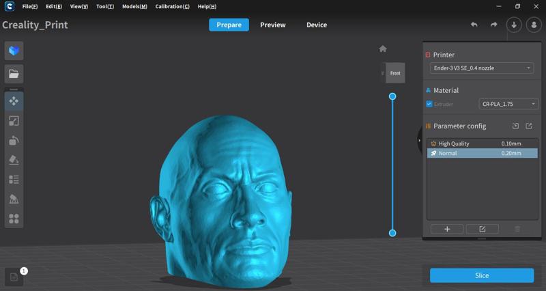Toggle the Extruder checkbox

point(429,104)
